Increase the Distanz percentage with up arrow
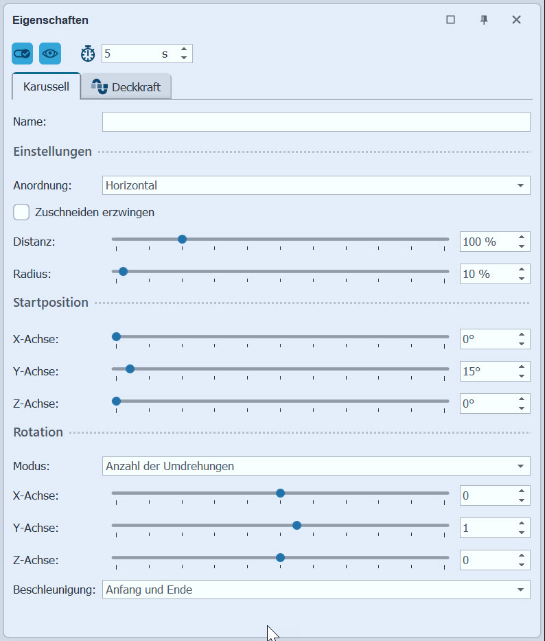 pyautogui.click(x=522, y=237)
